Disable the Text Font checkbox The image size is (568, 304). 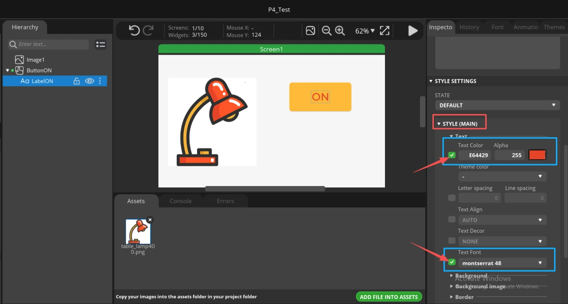click(x=452, y=262)
